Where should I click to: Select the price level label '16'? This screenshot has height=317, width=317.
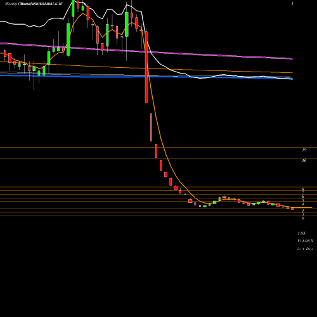click(304, 160)
